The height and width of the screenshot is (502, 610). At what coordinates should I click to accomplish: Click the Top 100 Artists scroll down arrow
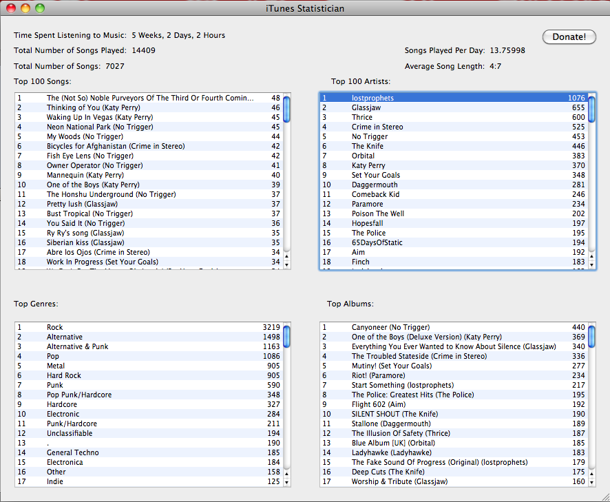click(591, 265)
